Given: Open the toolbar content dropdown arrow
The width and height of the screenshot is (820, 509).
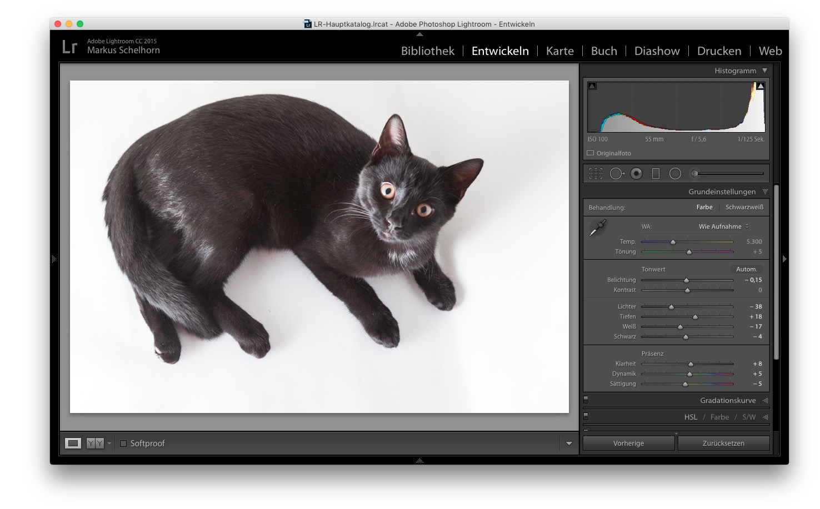Looking at the screenshot, I should [569, 444].
